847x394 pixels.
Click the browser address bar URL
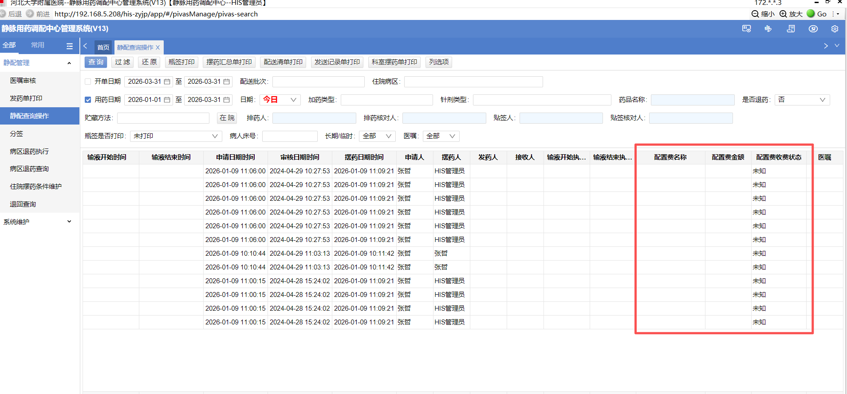point(156,14)
